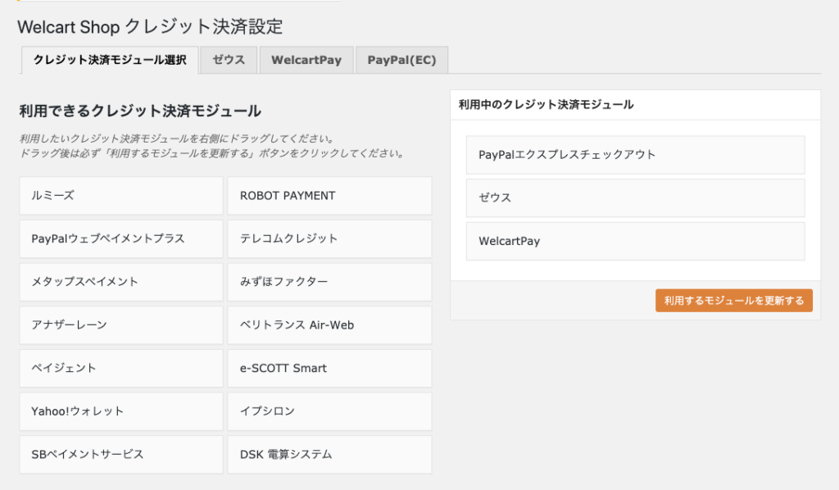
Task: Select the DSK 電算システム module
Action: 329,455
